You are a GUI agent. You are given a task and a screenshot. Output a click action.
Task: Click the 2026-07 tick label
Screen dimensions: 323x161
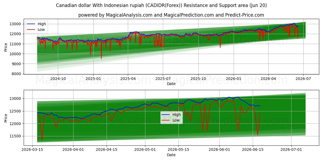pyautogui.click(x=303, y=79)
